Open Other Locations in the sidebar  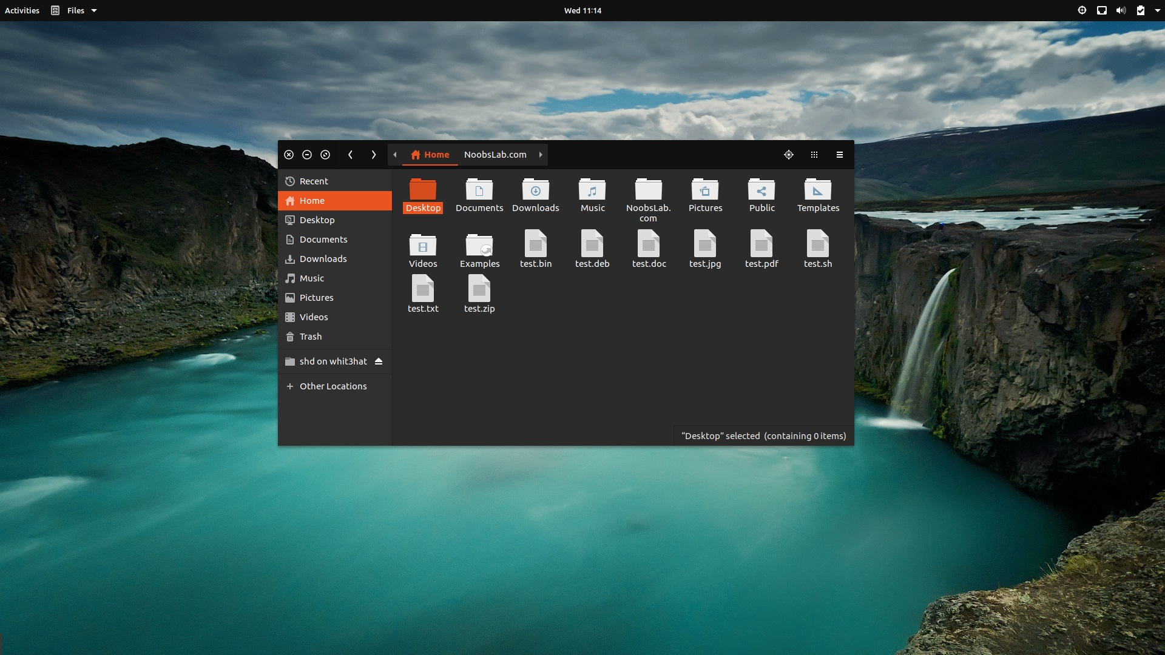pyautogui.click(x=333, y=386)
